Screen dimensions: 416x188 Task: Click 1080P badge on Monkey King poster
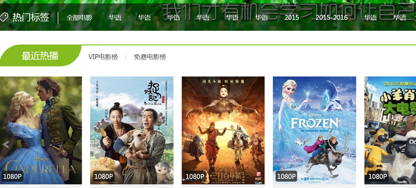(x=195, y=176)
